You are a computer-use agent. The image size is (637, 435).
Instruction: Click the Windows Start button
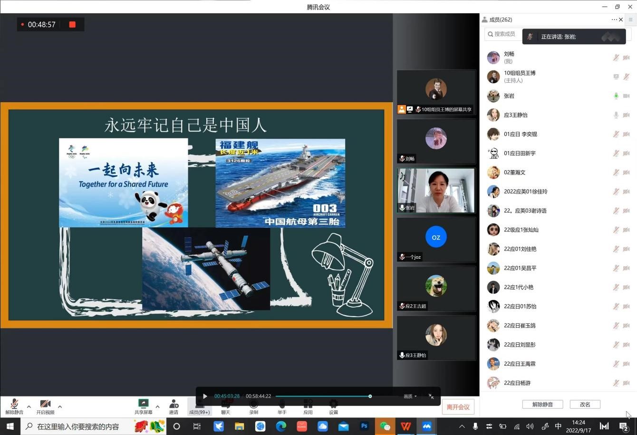coord(10,426)
